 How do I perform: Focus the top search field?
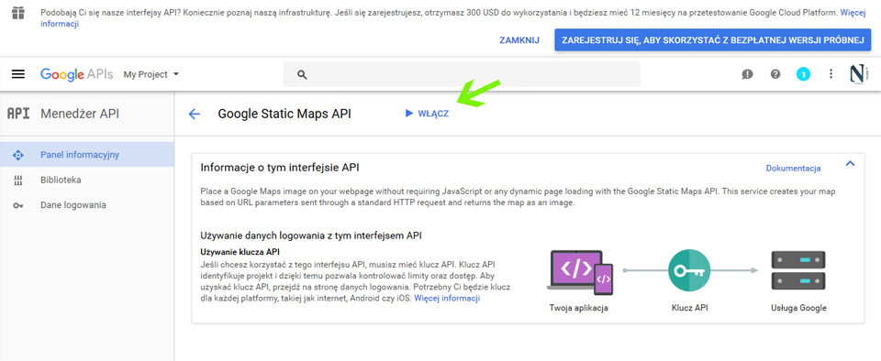click(462, 74)
